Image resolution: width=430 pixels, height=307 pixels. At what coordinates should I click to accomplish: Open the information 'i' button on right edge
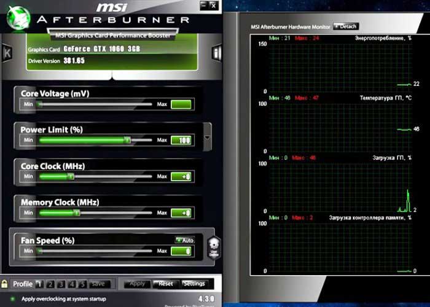(216, 53)
